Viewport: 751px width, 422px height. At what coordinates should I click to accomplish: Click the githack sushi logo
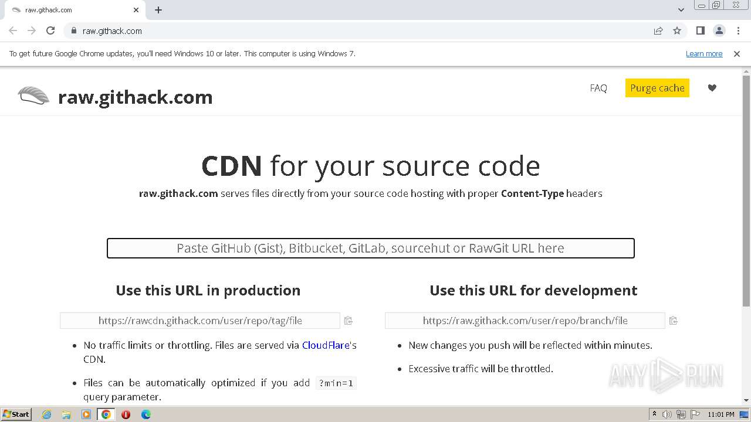pos(33,96)
